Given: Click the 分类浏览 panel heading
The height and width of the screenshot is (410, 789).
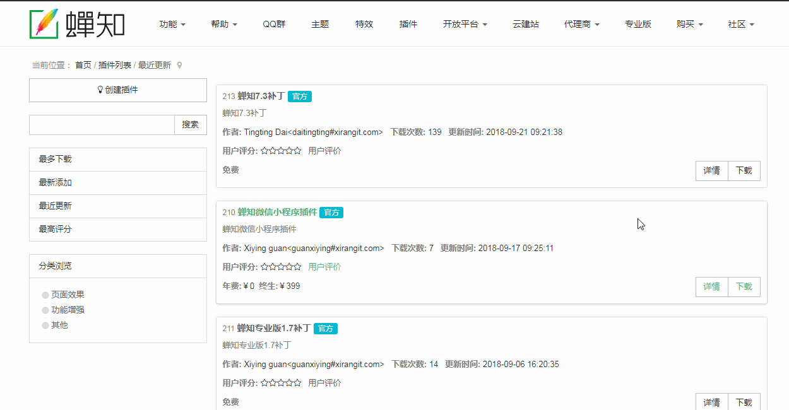Looking at the screenshot, I should pyautogui.click(x=118, y=266).
